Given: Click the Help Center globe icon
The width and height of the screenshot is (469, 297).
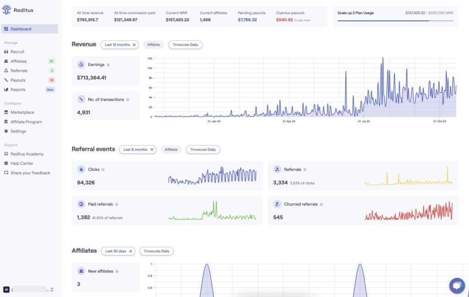Looking at the screenshot, I should pyautogui.click(x=6, y=163).
